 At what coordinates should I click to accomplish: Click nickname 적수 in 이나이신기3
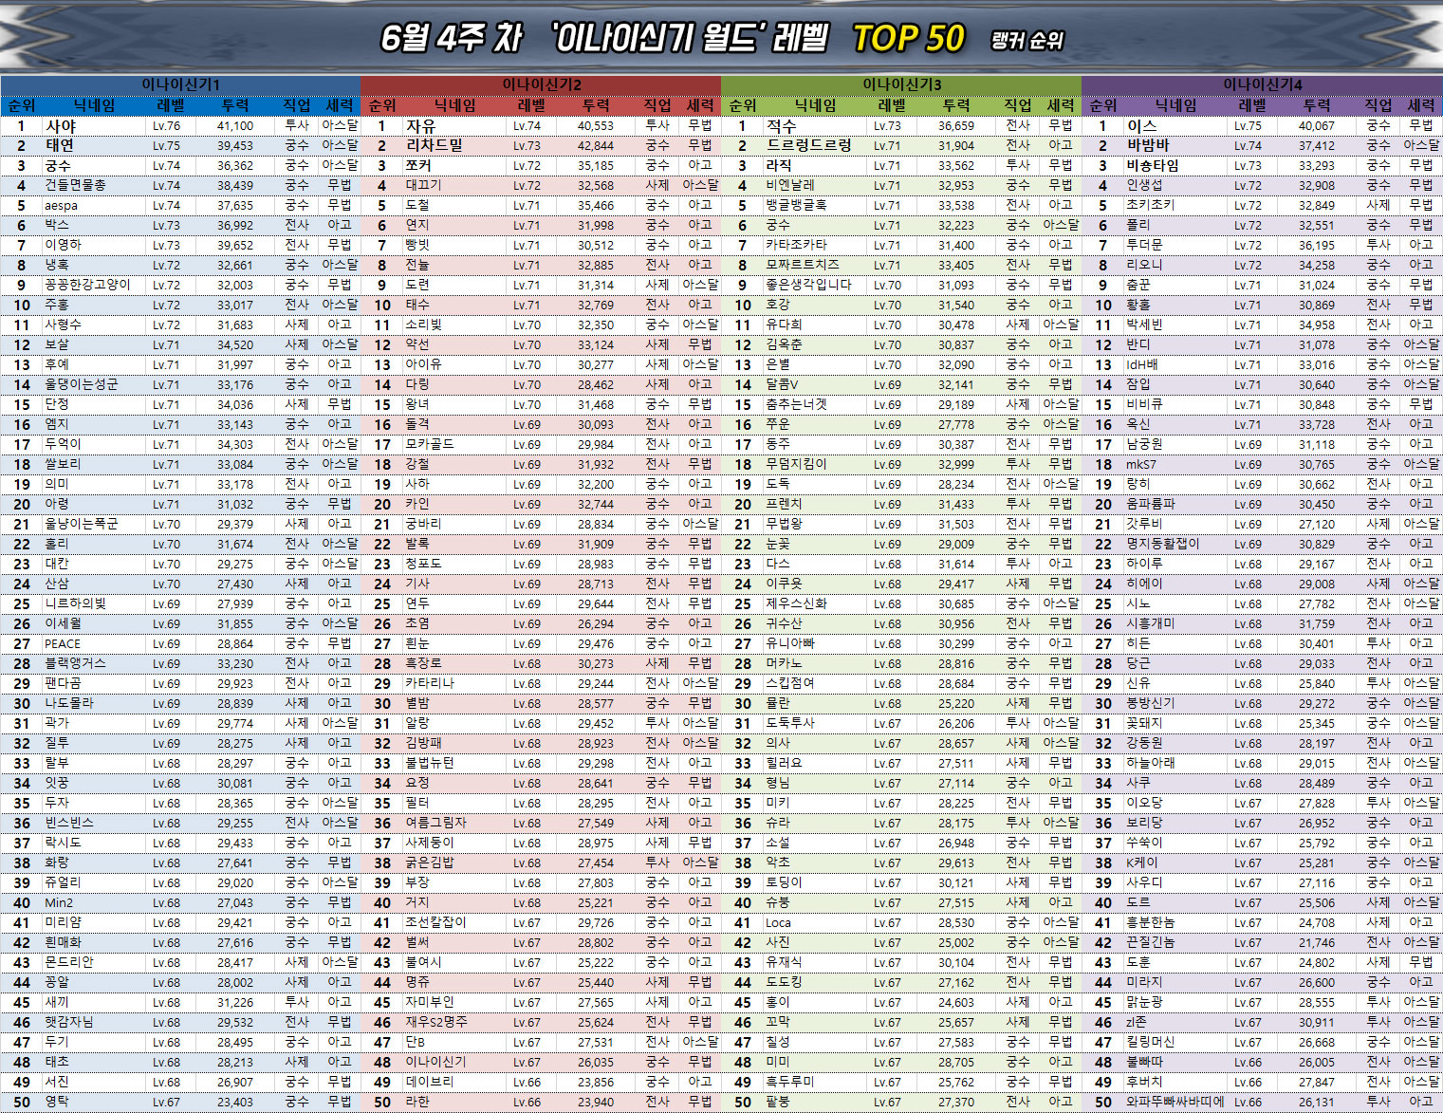point(781,125)
